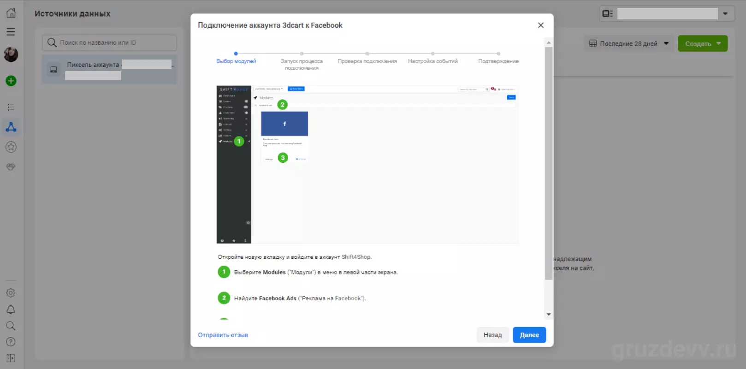
Task: Select the 'Проверка подключения' step
Action: 367,59
